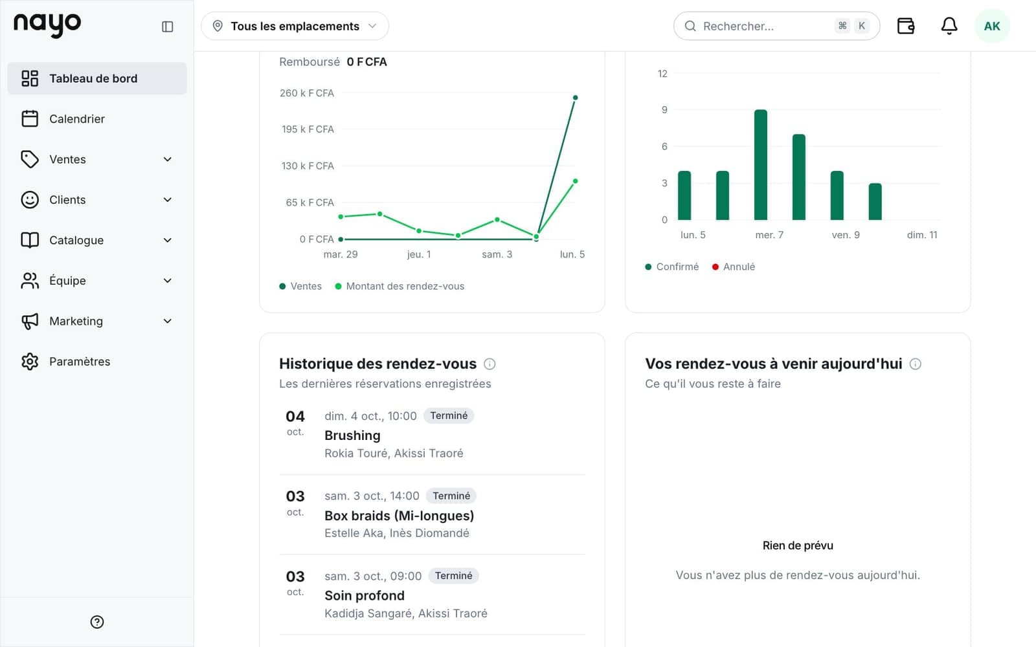The width and height of the screenshot is (1036, 647).
Task: Click the Rechercher search field
Action: tap(776, 26)
